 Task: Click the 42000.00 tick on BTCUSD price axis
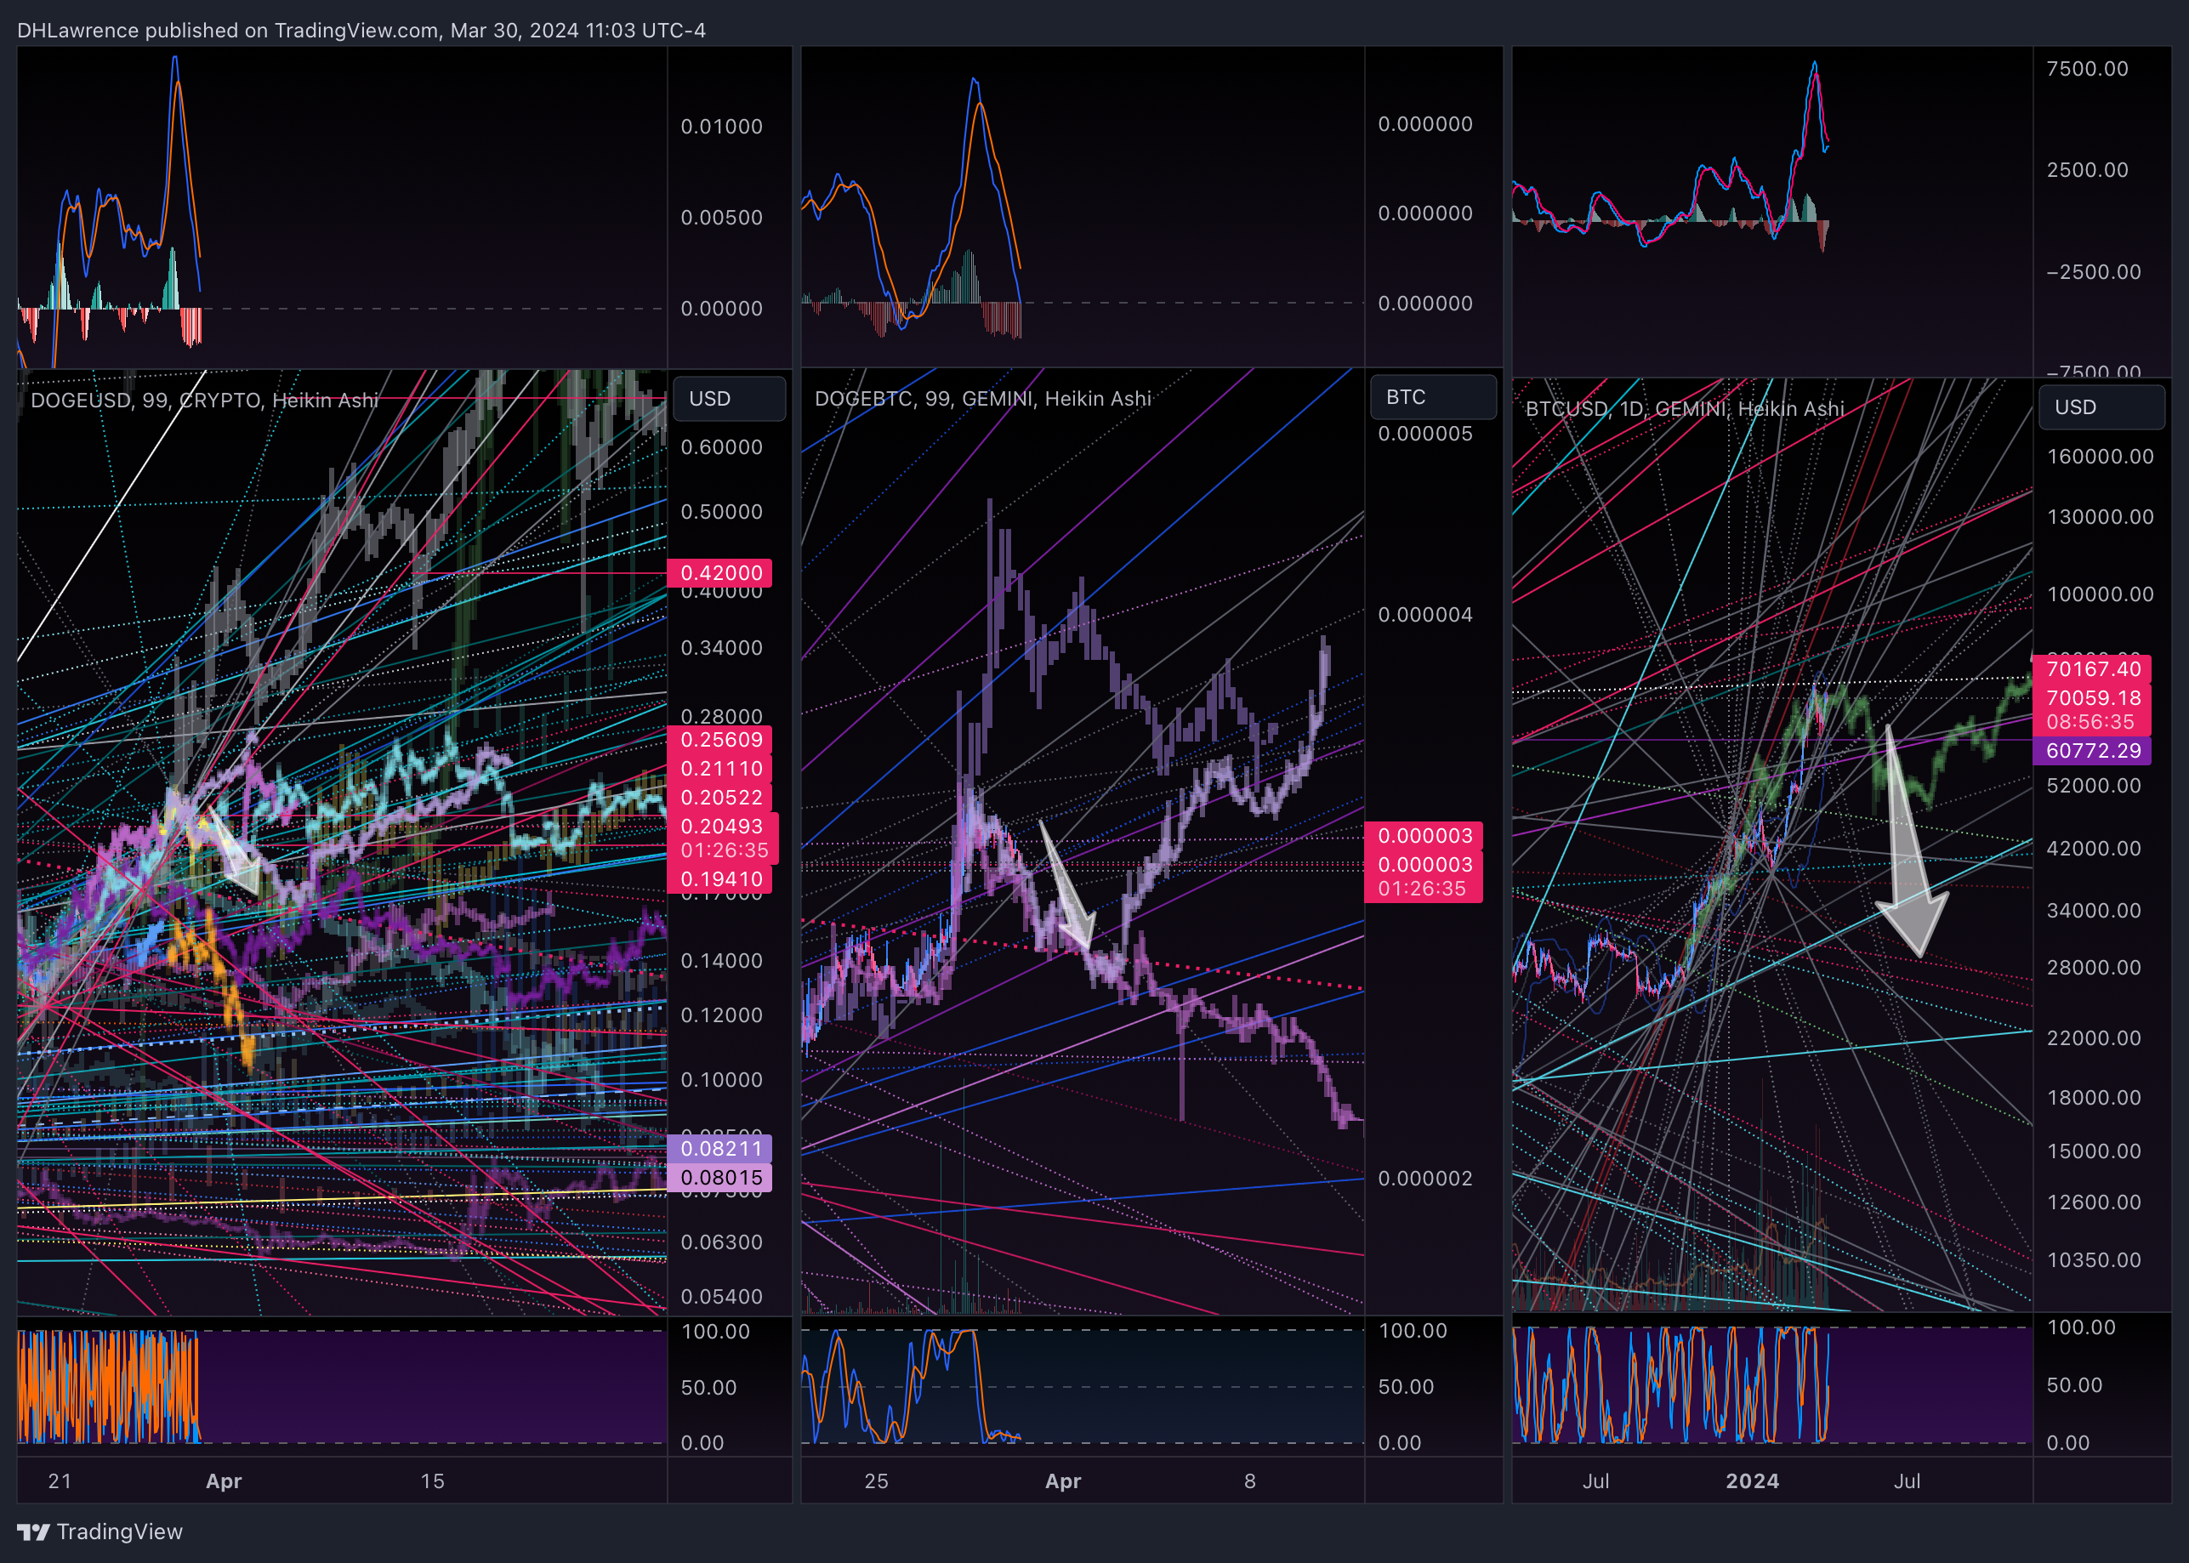click(x=2094, y=849)
